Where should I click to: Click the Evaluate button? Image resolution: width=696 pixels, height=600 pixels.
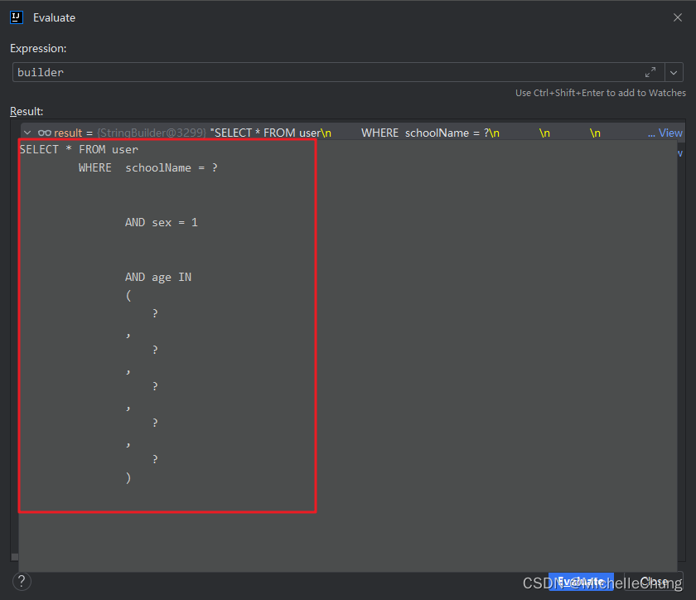click(581, 581)
